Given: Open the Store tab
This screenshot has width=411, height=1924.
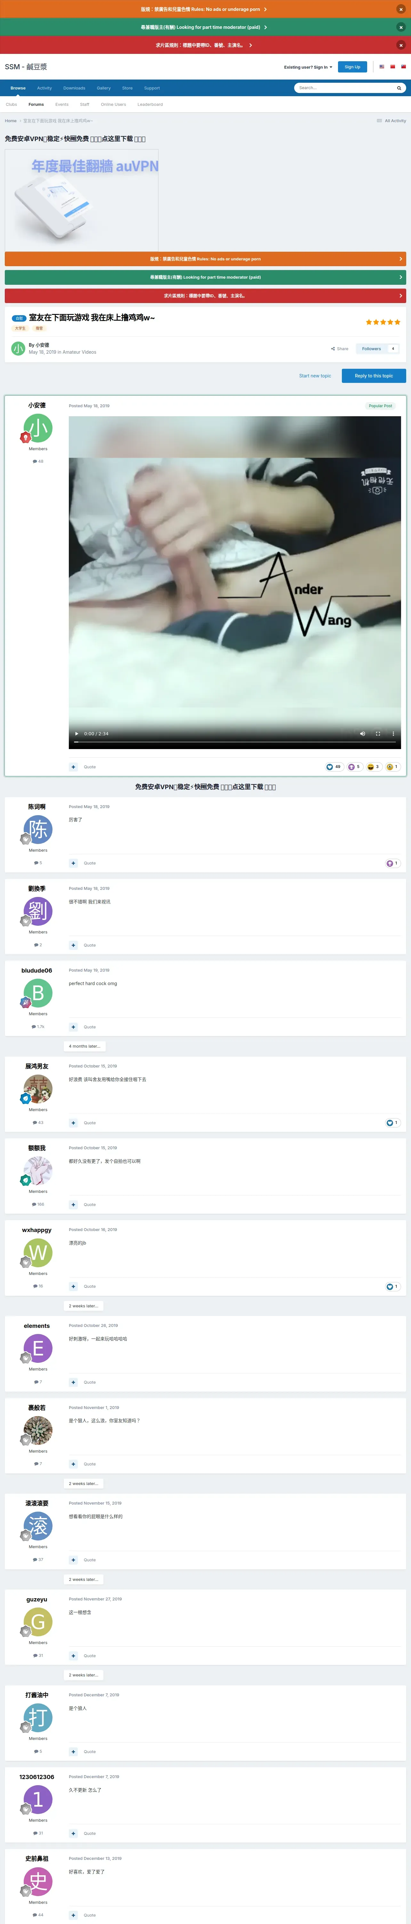Looking at the screenshot, I should click(127, 88).
